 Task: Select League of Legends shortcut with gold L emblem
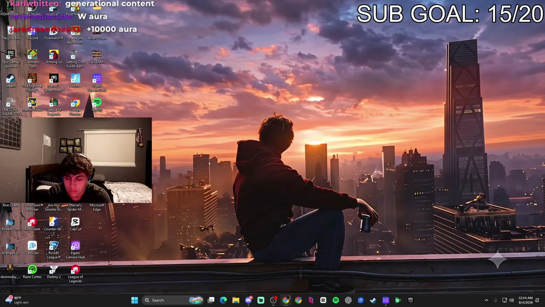[54, 107]
